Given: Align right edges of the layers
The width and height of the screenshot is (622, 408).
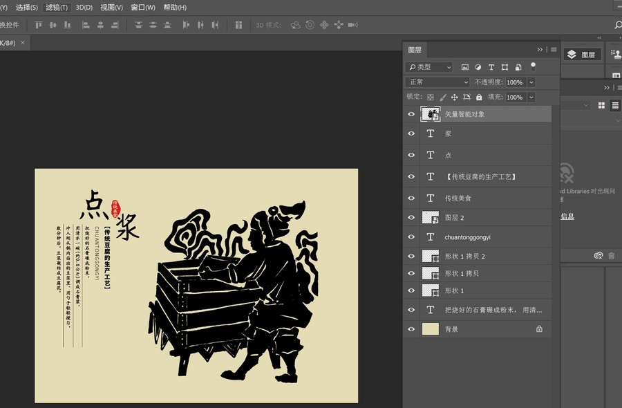Looking at the screenshot, I should pos(115,25).
